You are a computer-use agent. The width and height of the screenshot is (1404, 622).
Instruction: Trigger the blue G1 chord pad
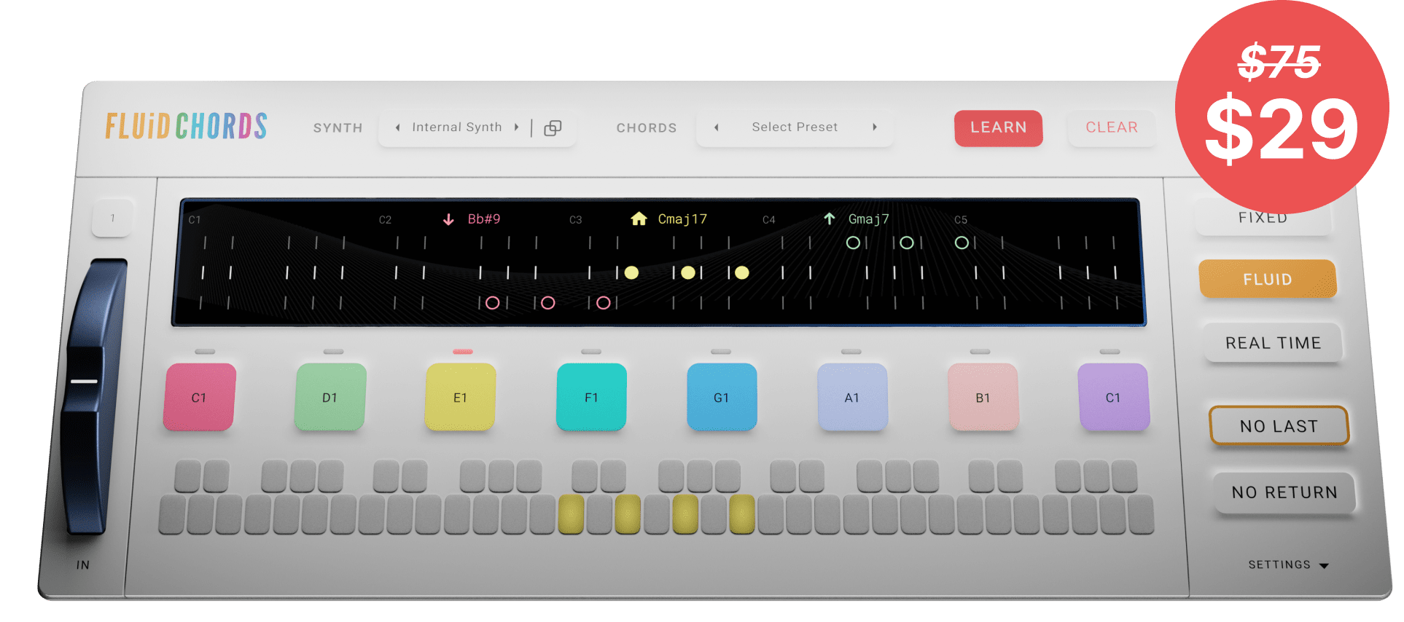click(x=722, y=398)
